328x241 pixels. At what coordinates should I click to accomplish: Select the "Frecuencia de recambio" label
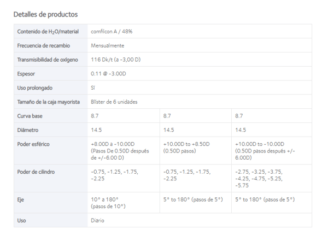coord(43,45)
